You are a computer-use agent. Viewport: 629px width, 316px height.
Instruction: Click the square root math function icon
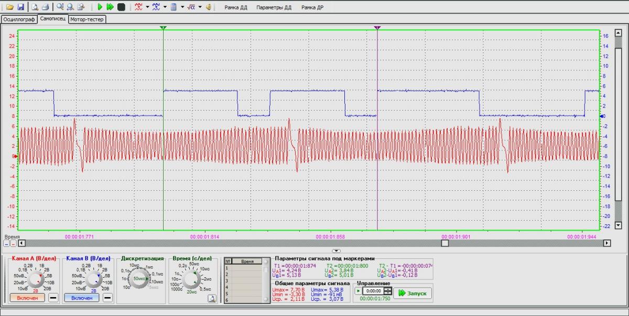click(191, 7)
